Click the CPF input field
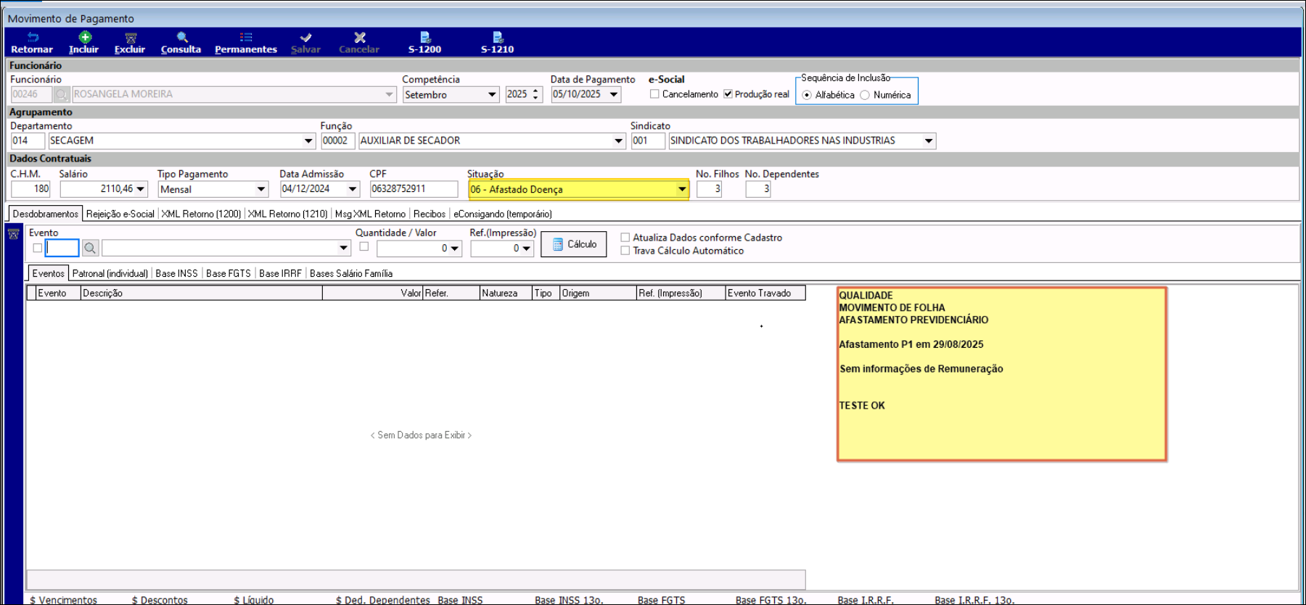Viewport: 1306px width, 605px height. [414, 189]
